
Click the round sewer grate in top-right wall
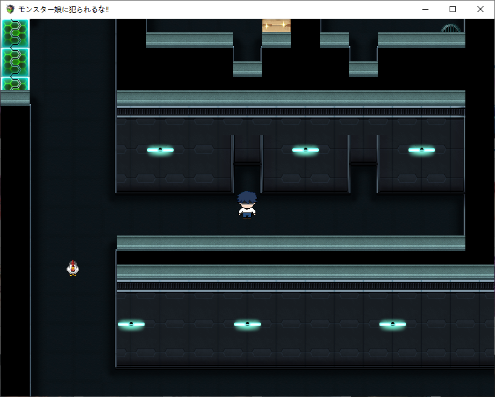[451, 28]
